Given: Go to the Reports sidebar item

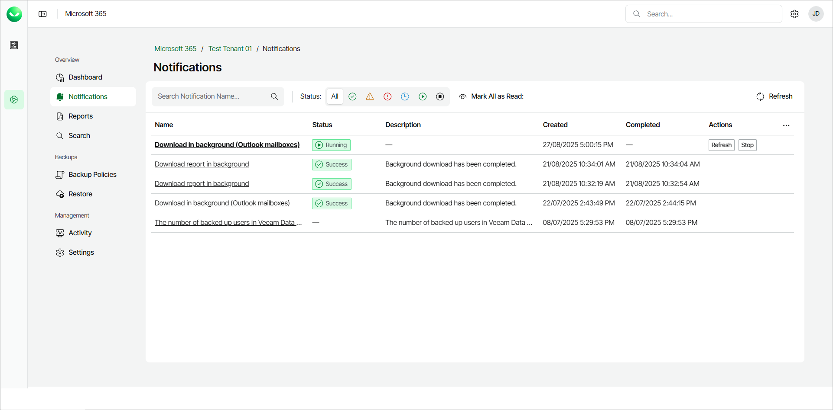Looking at the screenshot, I should pos(81,116).
